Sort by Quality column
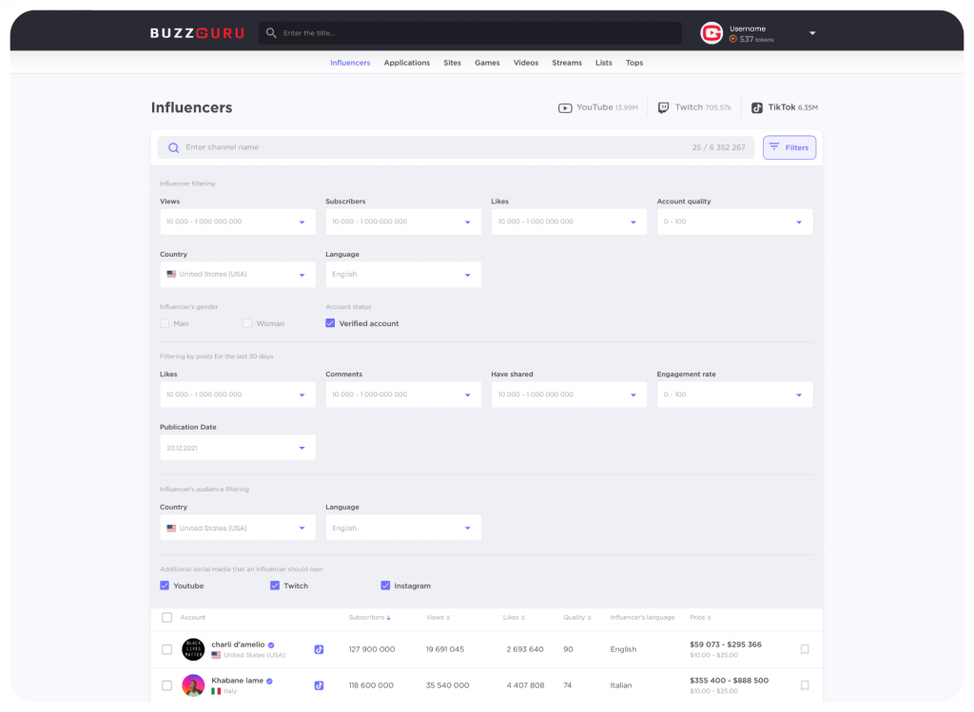 [x=577, y=618]
